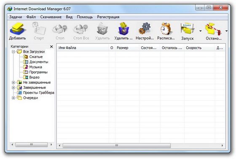The width and height of the screenshot is (236, 159).
Task: Click the Документы folder icon
Action: click(26, 62)
